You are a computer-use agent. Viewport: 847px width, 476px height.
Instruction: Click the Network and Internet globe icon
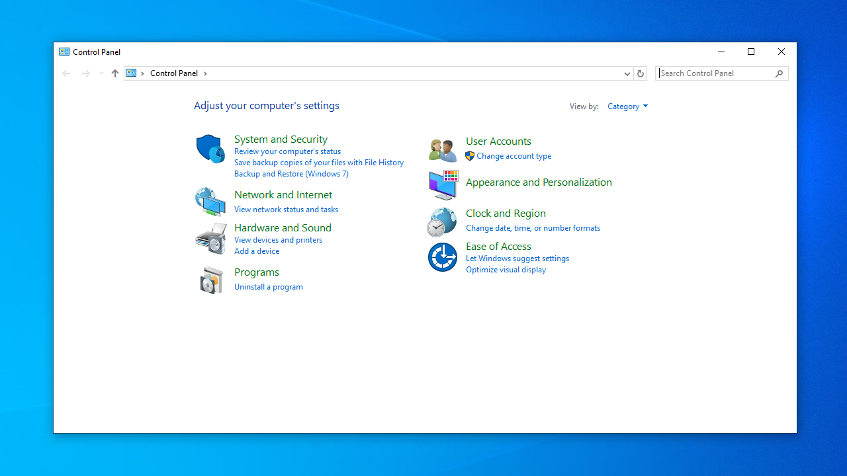click(210, 202)
